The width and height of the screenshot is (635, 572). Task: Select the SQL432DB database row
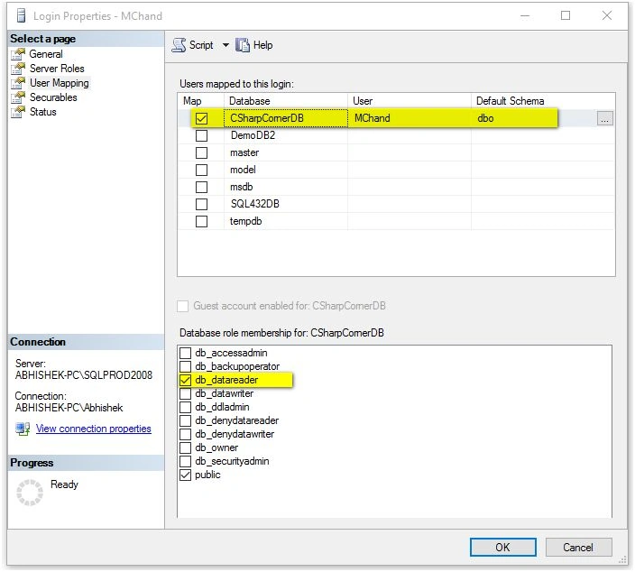click(x=396, y=204)
